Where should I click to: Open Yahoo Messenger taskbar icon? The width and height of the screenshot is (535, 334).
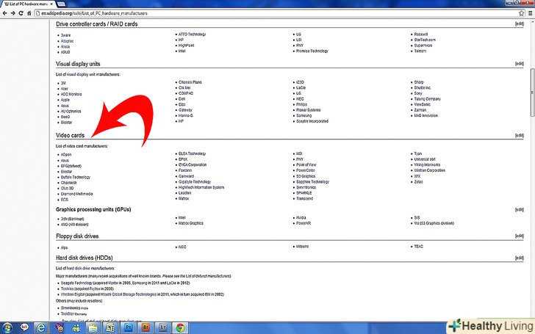[x=59, y=328]
